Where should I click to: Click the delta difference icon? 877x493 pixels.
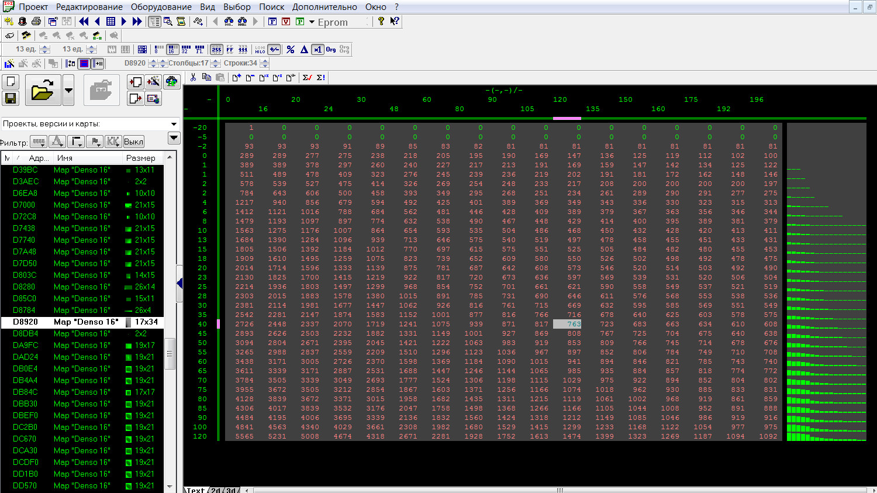[304, 50]
